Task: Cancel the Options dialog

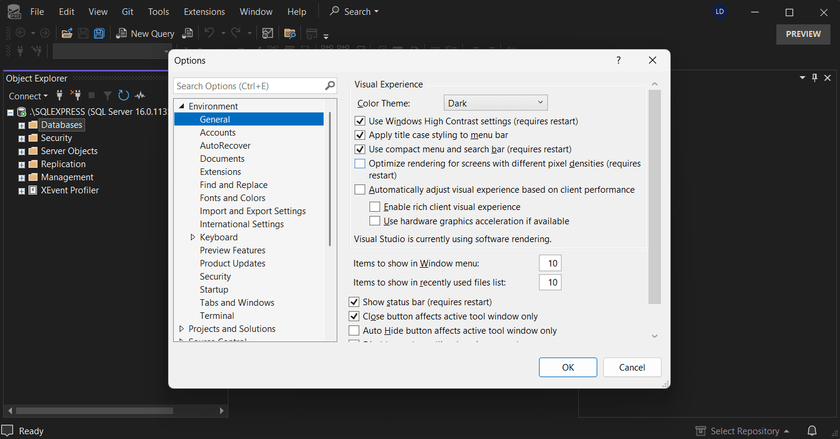Action: (x=632, y=367)
